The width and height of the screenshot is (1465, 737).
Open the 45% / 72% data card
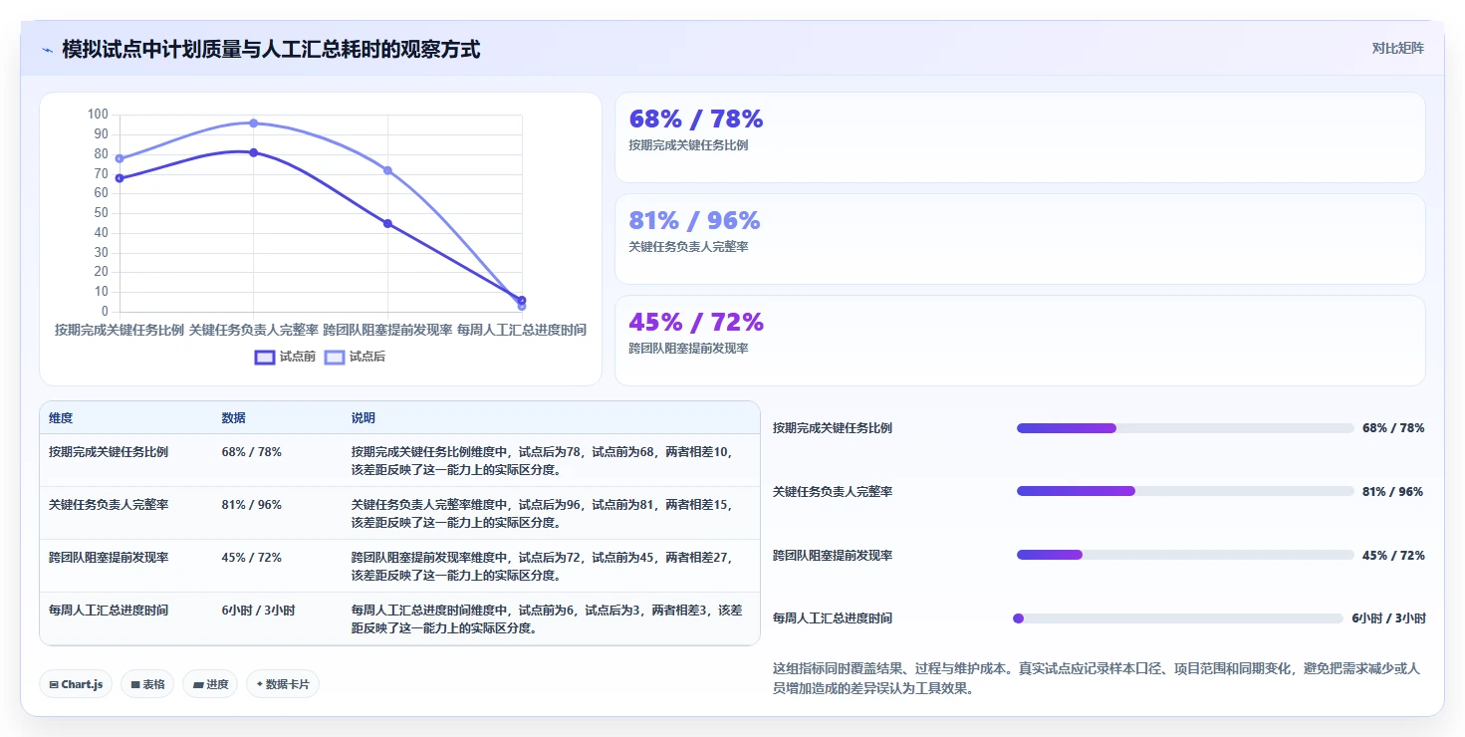click(1020, 341)
